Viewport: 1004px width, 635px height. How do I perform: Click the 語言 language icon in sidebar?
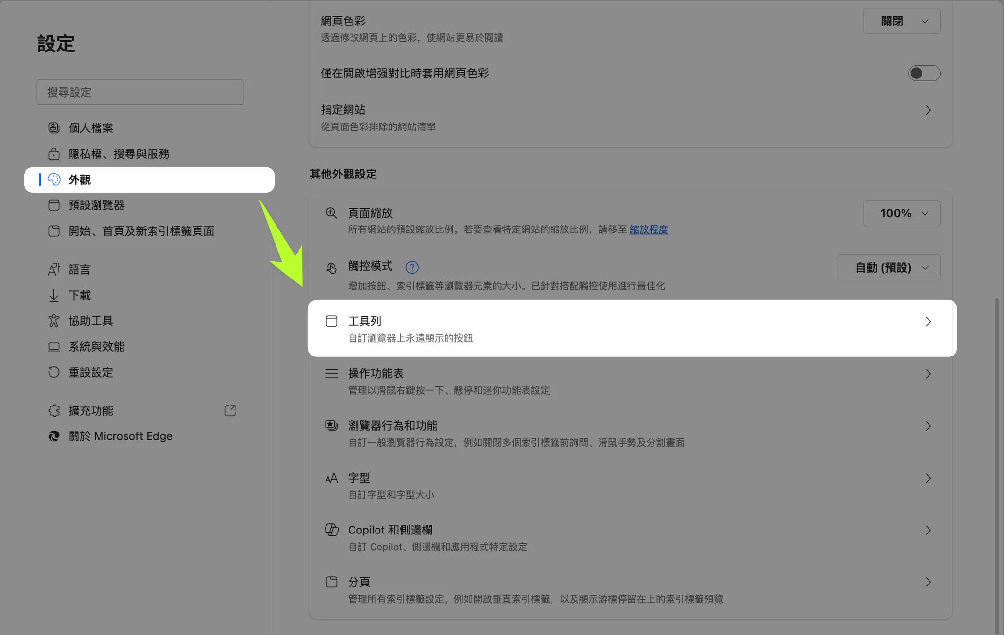(x=54, y=269)
